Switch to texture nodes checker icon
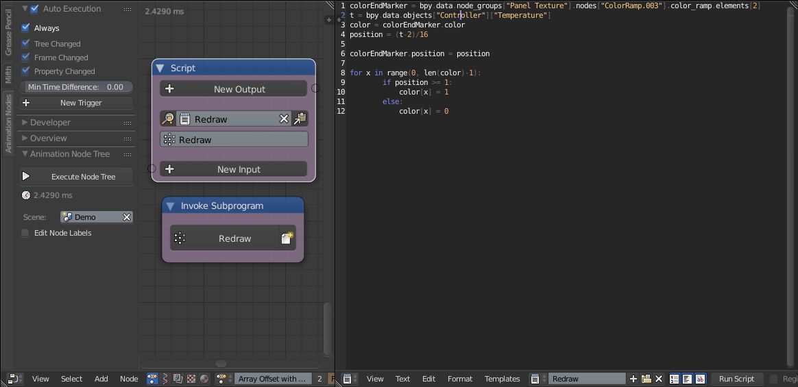This screenshot has width=798, height=387. pyautogui.click(x=191, y=378)
